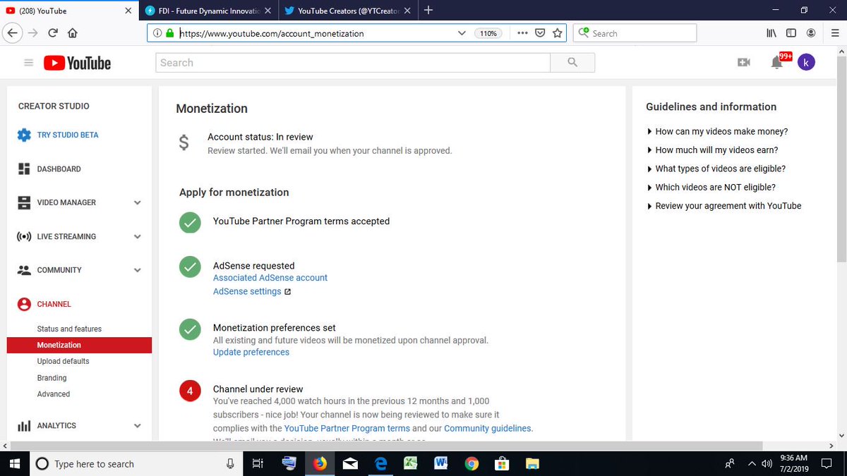Open a new Firefox tab with plus button
The width and height of the screenshot is (847, 476).
(x=428, y=11)
